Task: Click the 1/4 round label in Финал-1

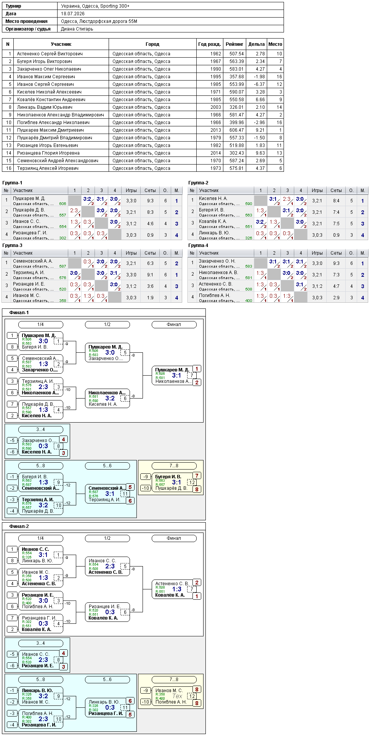Action: coord(40,324)
